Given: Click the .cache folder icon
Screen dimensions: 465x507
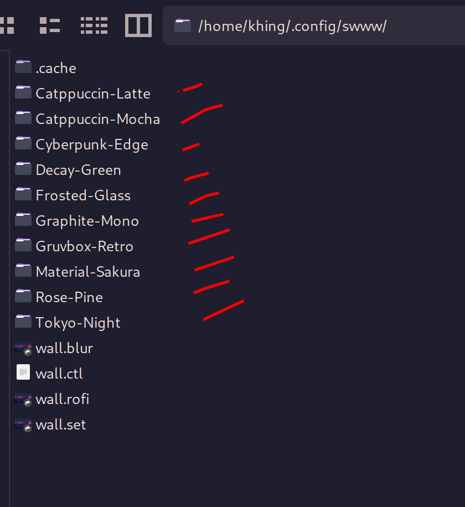Looking at the screenshot, I should 23,66.
